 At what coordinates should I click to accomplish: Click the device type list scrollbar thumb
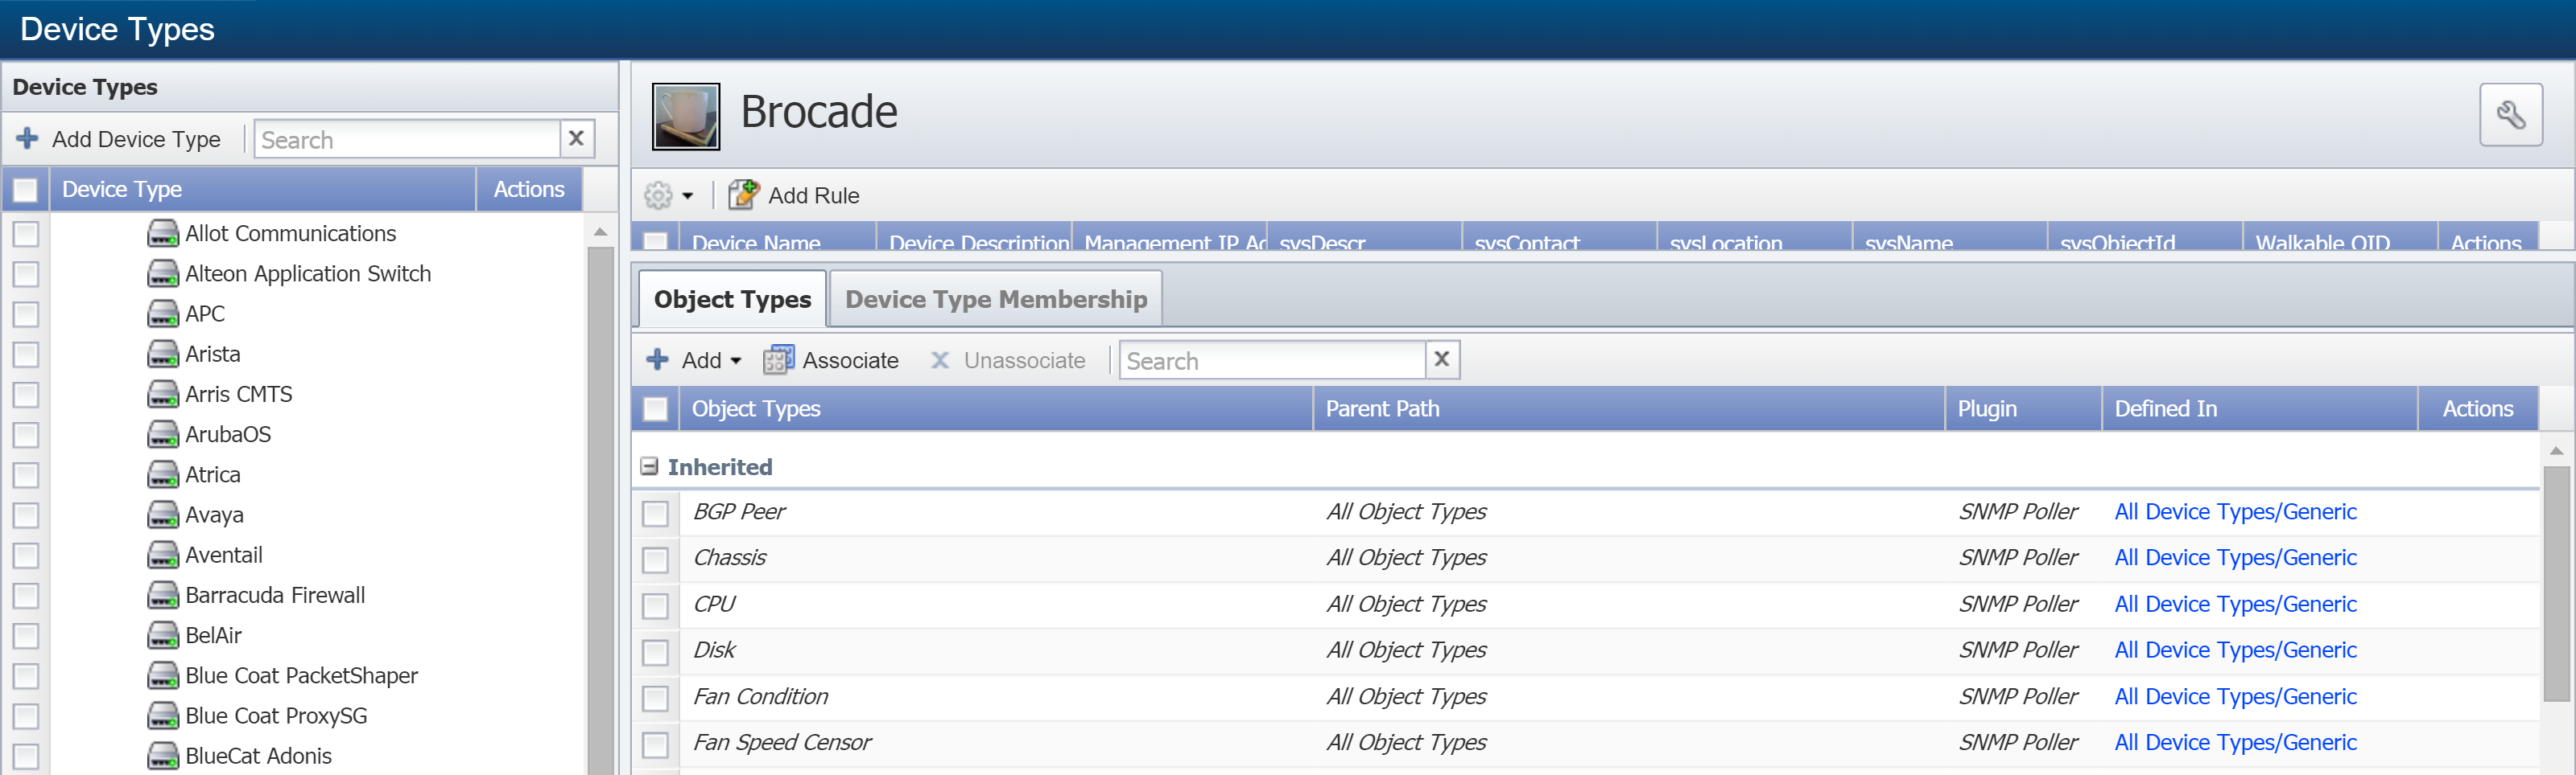(x=600, y=510)
